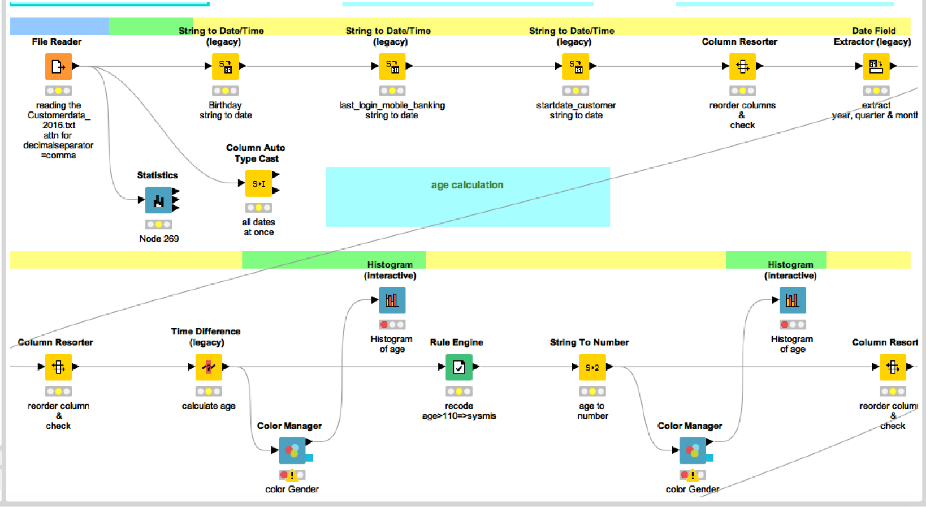Viewport: 926px width, 507px height.
Task: Click the Statistics node icon
Action: 159,200
